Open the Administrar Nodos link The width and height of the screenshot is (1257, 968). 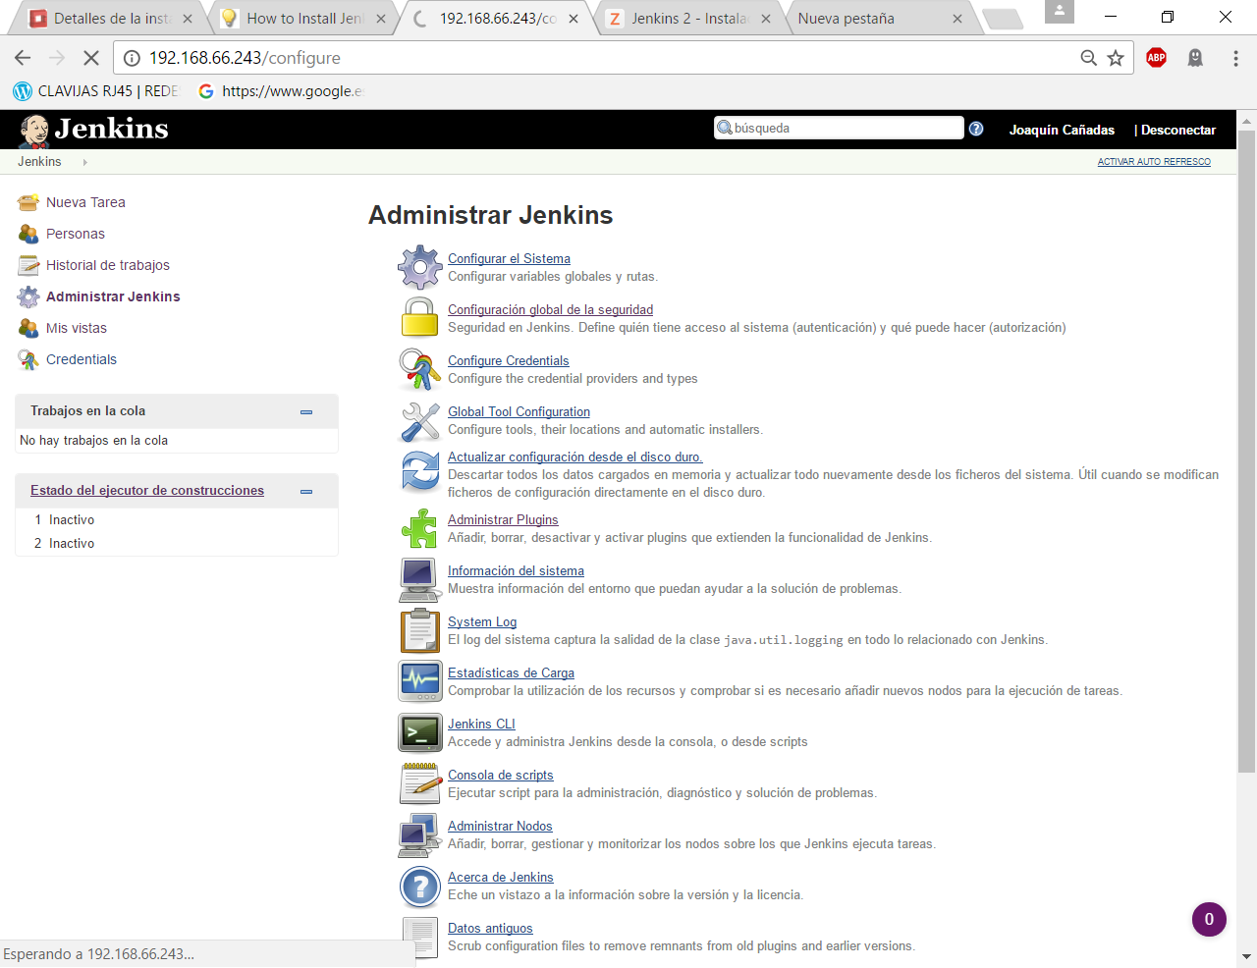pos(500,826)
